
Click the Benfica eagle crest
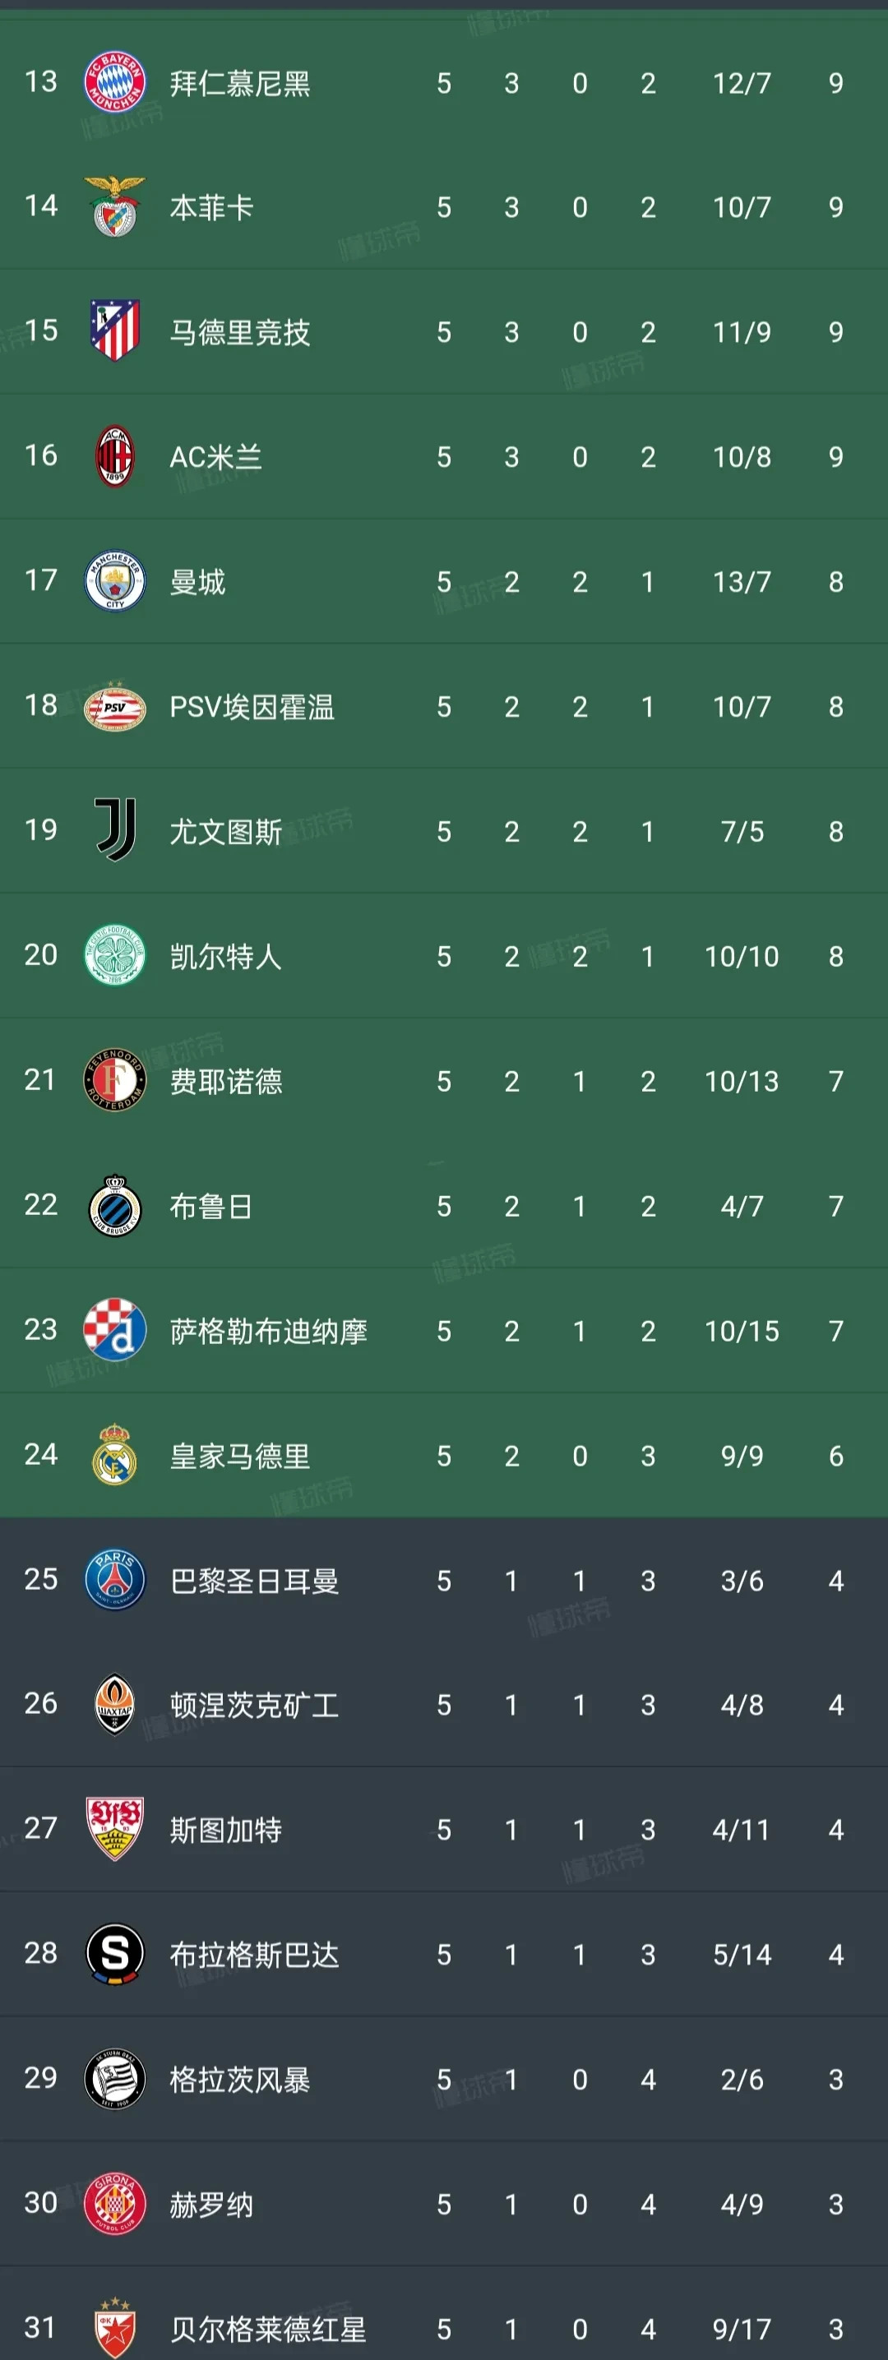pyautogui.click(x=113, y=208)
